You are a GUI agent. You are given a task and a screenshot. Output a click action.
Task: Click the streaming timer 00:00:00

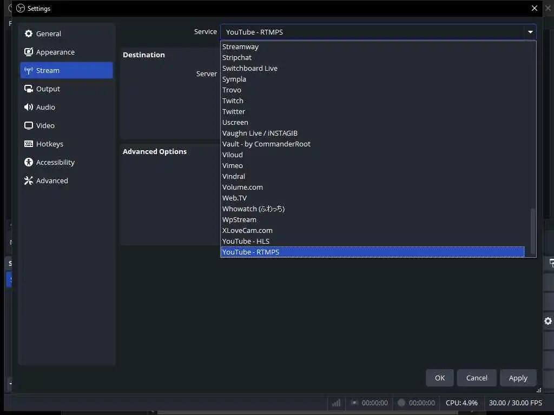click(374, 403)
